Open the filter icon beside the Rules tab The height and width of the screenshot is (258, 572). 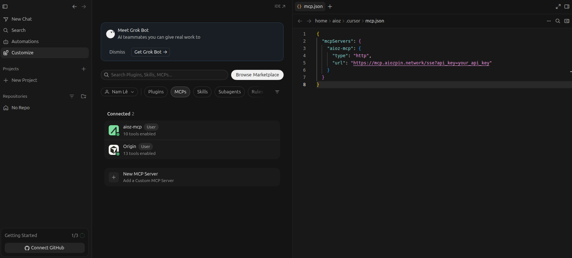277,92
